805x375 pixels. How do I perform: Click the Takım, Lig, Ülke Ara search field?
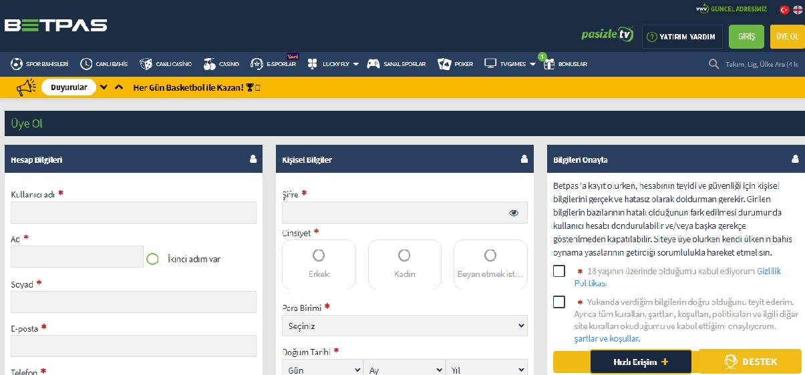762,64
